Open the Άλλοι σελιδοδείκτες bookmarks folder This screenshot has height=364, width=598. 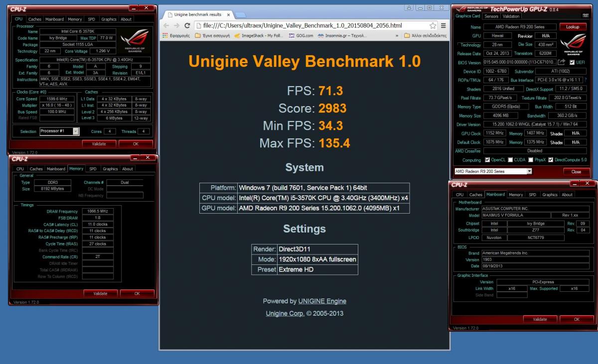pos(426,36)
